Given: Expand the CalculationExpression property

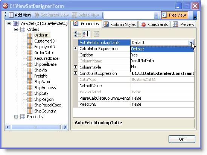Looking at the screenshot, I should click(x=75, y=49).
